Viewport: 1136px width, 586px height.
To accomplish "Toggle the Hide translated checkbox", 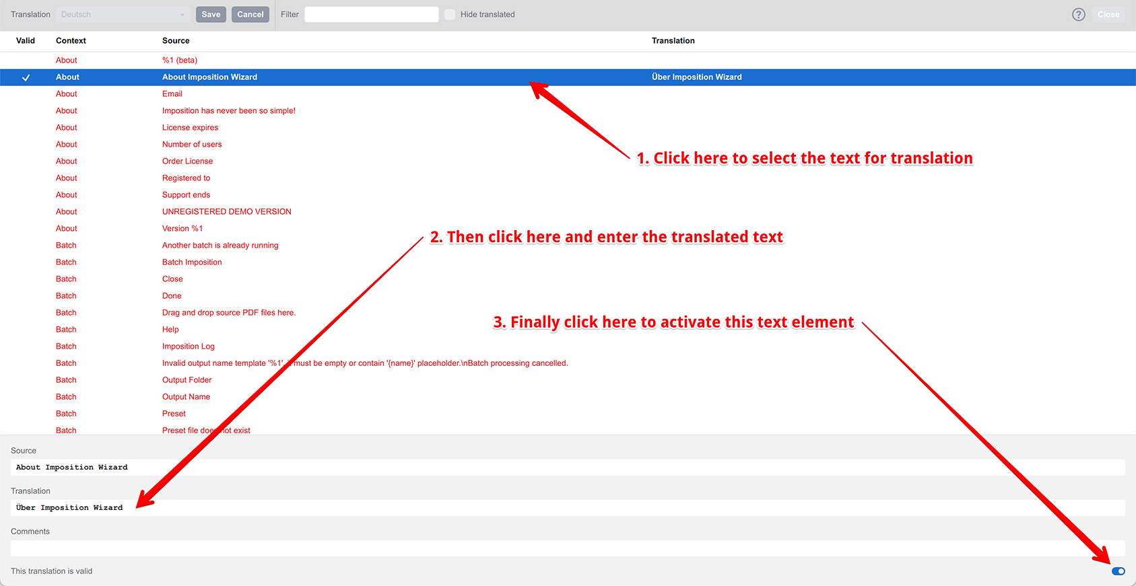I will tap(450, 14).
